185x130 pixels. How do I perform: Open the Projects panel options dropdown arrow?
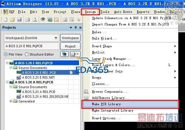[71, 28]
